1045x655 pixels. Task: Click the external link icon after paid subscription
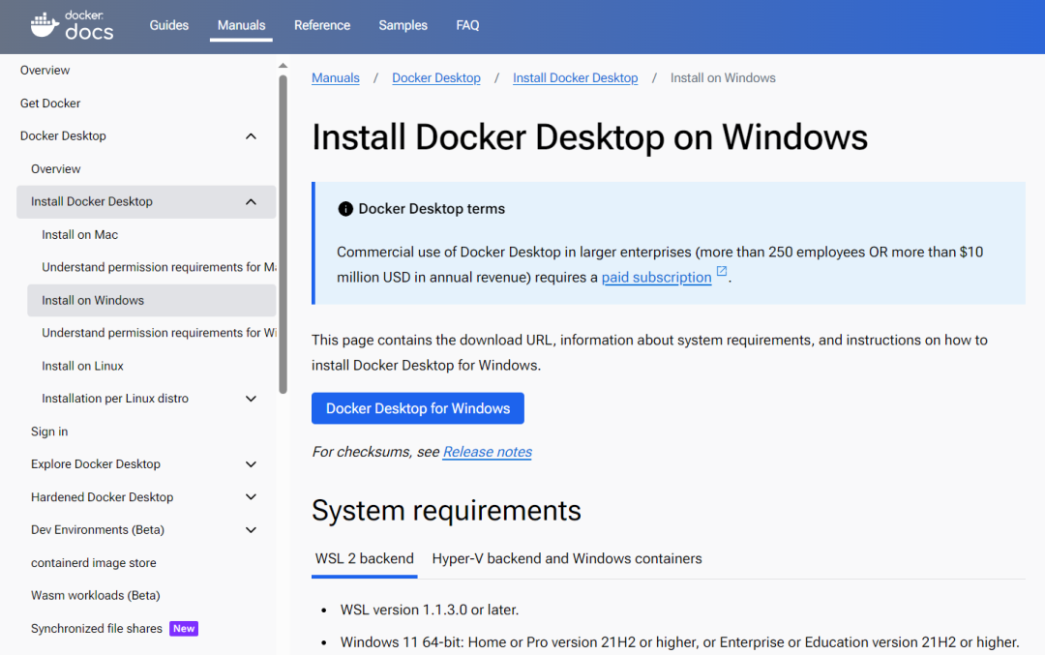pyautogui.click(x=722, y=271)
